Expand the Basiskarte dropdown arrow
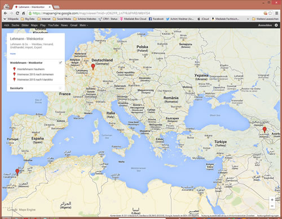Viewport: 282px width, 219px height. click(60, 88)
